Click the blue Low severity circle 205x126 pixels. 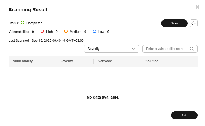pos(95,32)
